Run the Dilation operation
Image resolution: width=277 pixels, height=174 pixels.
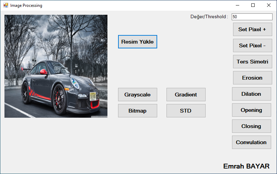251,94
